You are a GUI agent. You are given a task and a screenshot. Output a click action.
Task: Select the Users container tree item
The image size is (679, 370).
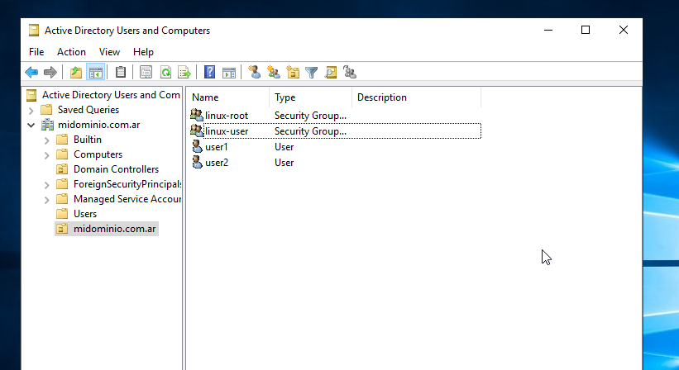(85, 214)
